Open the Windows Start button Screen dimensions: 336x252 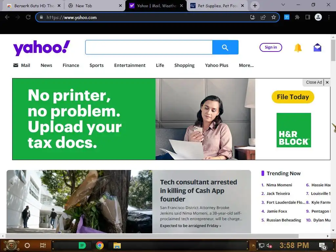click(11, 245)
